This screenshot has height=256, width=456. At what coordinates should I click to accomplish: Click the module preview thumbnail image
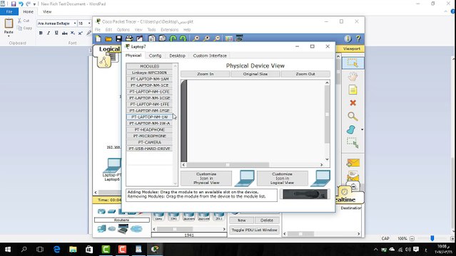(x=305, y=194)
